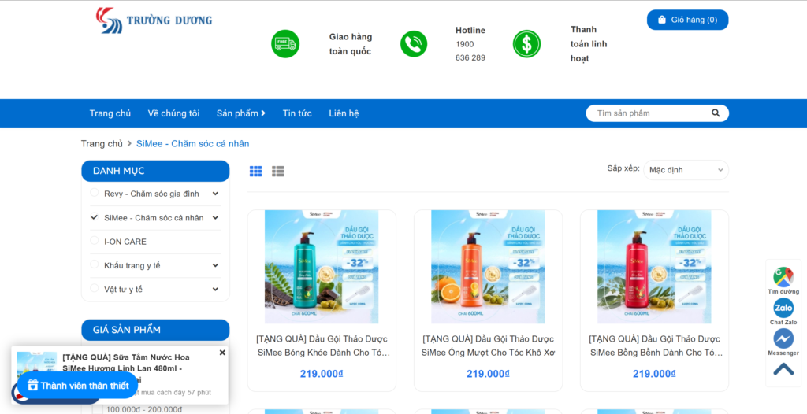Viewport: 807px width, 414px height.
Task: Go to Trang chủ in navigation bar
Action: click(110, 113)
